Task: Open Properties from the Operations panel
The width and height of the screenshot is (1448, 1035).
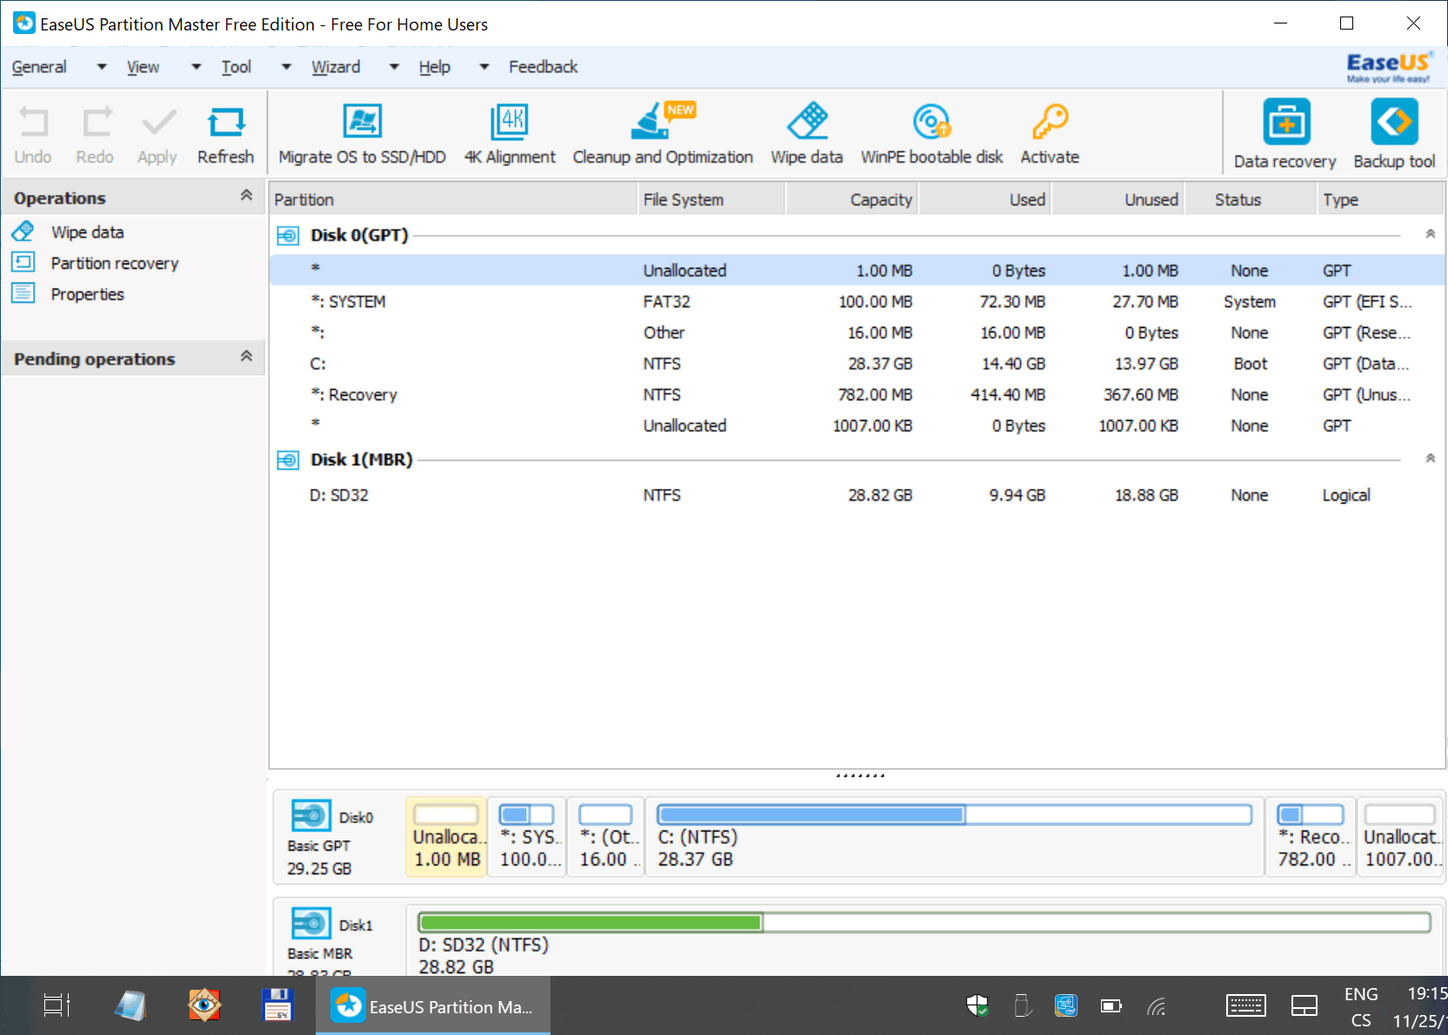Action: pos(87,295)
